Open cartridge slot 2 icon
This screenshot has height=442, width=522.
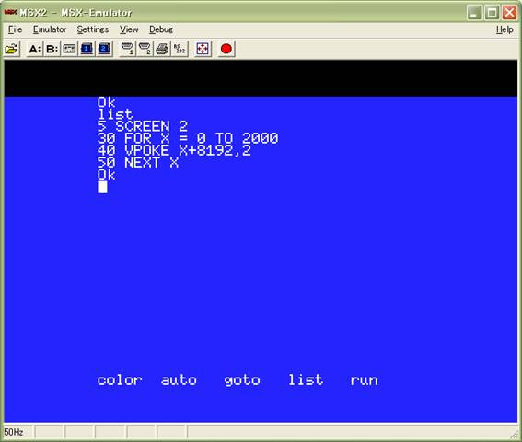point(104,49)
